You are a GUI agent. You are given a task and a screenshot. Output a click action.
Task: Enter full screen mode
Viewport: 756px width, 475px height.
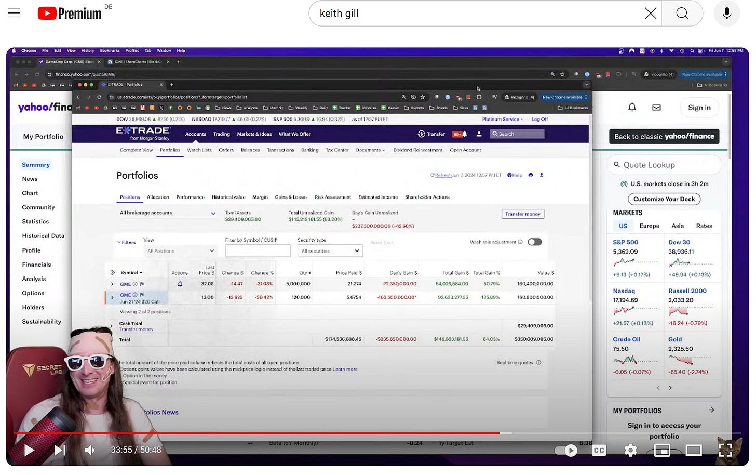point(725,450)
